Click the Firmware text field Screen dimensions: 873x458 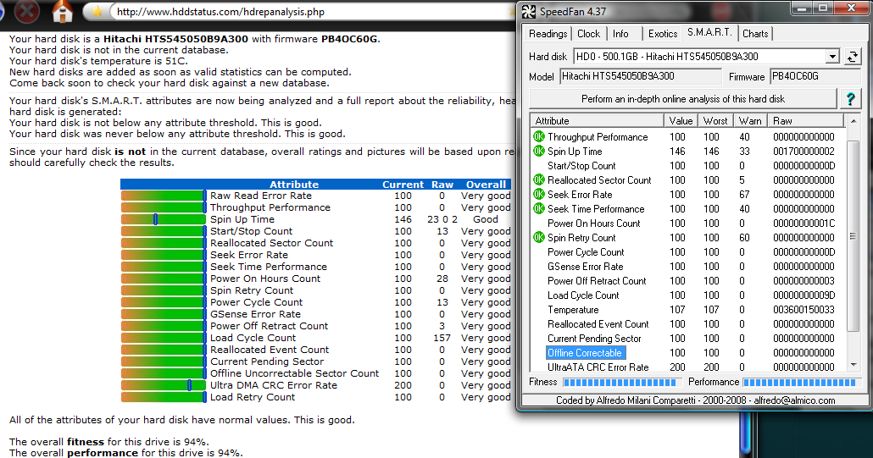815,77
